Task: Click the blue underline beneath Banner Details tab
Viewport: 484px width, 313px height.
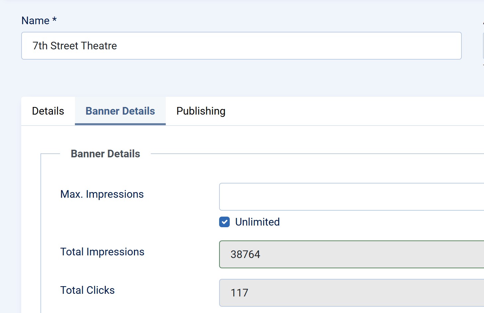Action: click(120, 124)
